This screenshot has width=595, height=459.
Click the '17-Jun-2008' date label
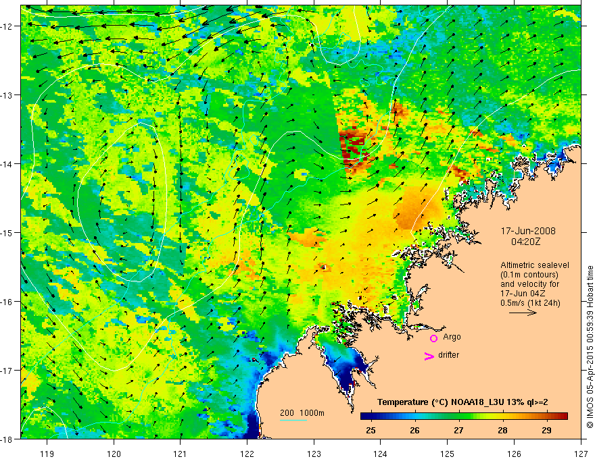[528, 231]
